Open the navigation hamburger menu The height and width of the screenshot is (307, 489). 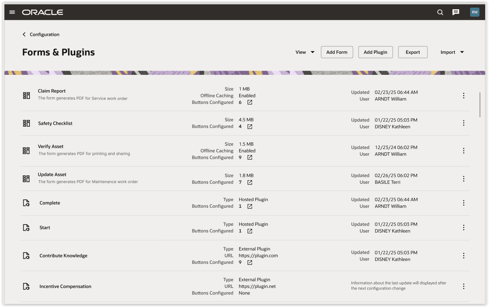[12, 12]
